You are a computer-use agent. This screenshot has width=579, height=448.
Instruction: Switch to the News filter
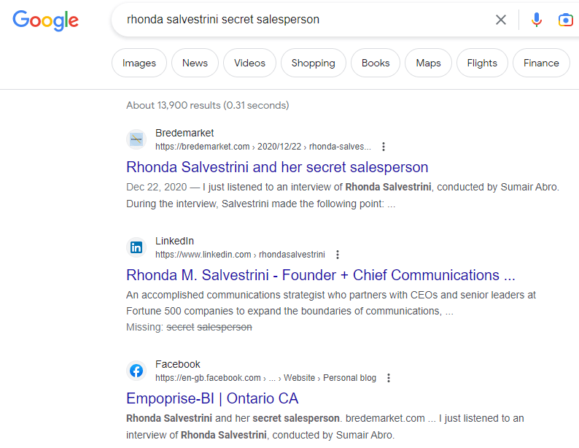pyautogui.click(x=195, y=63)
